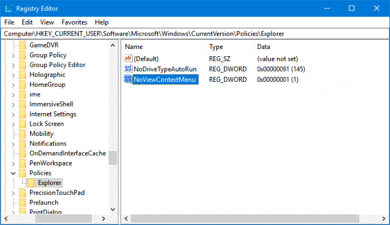
Task: Click the Prelaunch folder icon
Action: click(x=22, y=202)
